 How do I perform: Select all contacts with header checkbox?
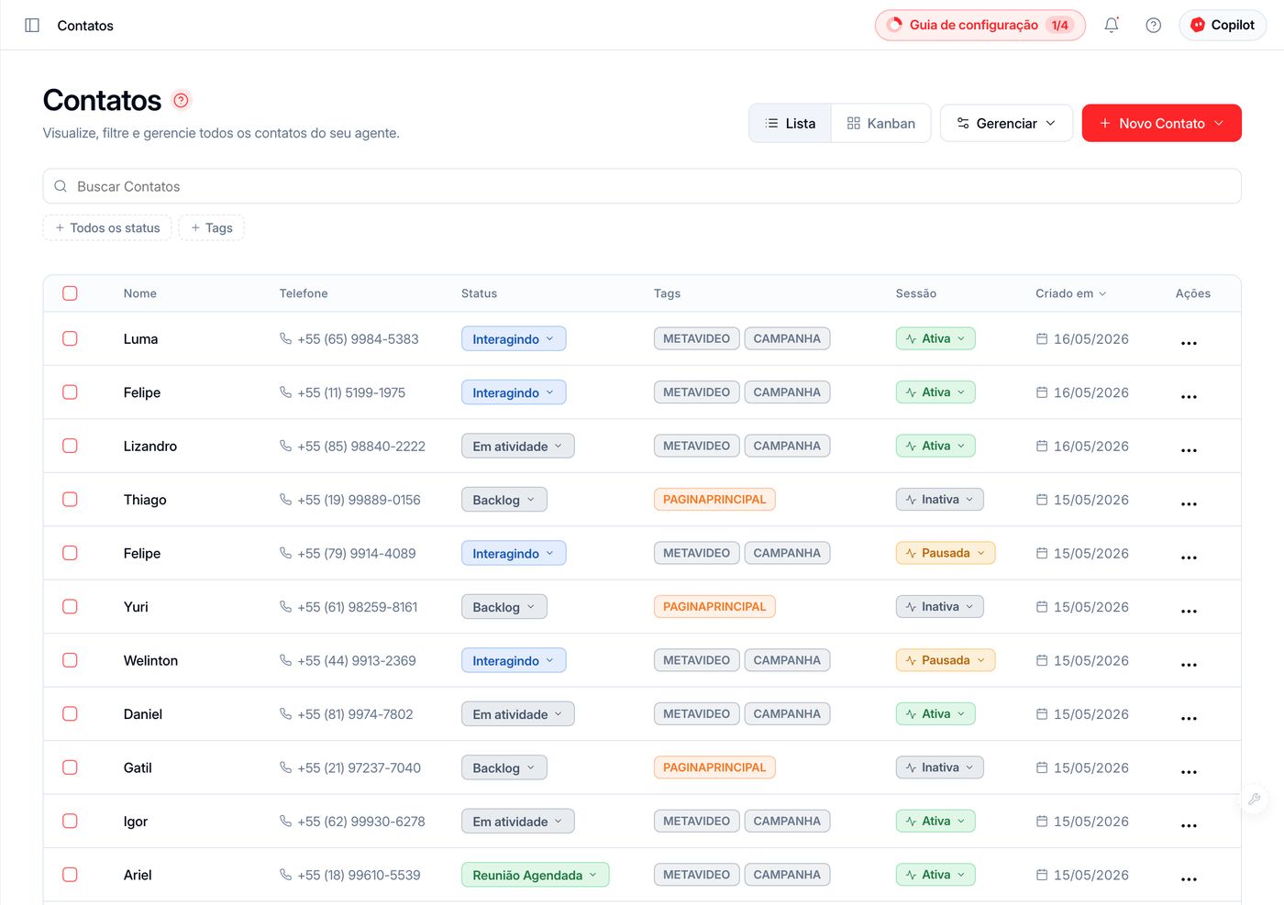pos(70,293)
